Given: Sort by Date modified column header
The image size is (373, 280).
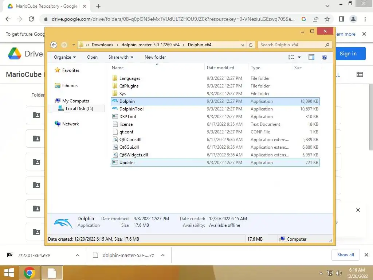Looking at the screenshot, I should click(226, 67).
